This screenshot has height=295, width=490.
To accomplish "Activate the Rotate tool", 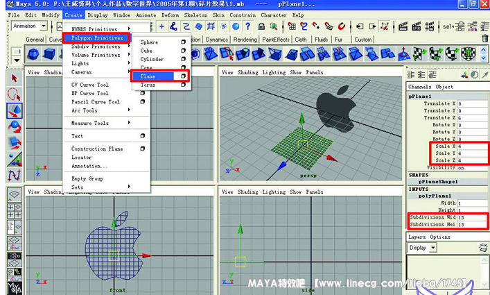I will [x=15, y=126].
